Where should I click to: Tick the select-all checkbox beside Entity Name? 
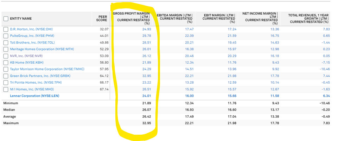6,19
